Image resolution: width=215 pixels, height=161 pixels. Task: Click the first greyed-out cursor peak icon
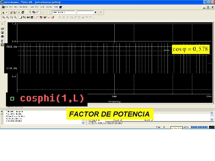[x=60, y=17]
